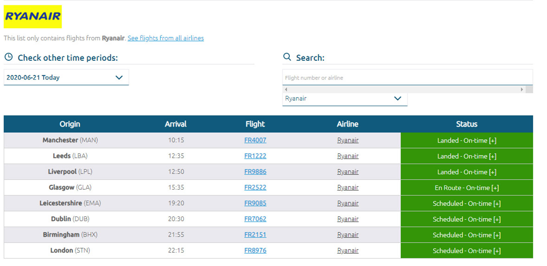
Task: Open flight FR9886 details
Action: tap(255, 172)
